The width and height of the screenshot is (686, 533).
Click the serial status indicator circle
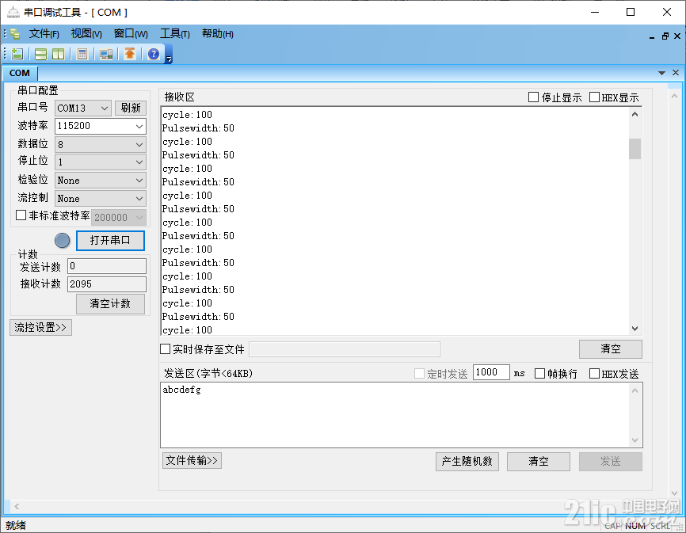pos(62,241)
